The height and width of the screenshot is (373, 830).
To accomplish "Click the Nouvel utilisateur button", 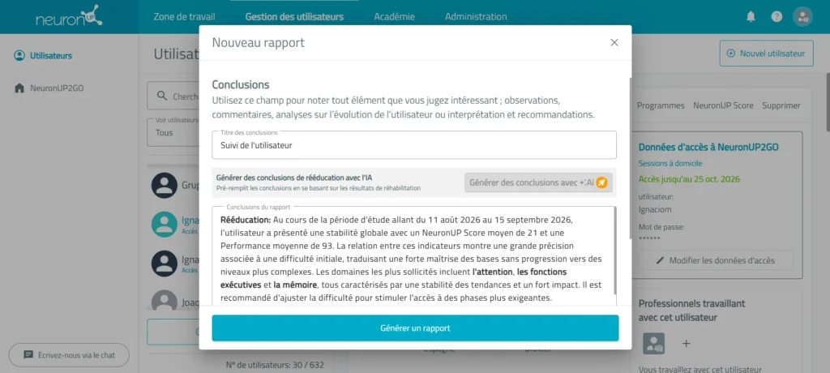I will click(x=767, y=54).
